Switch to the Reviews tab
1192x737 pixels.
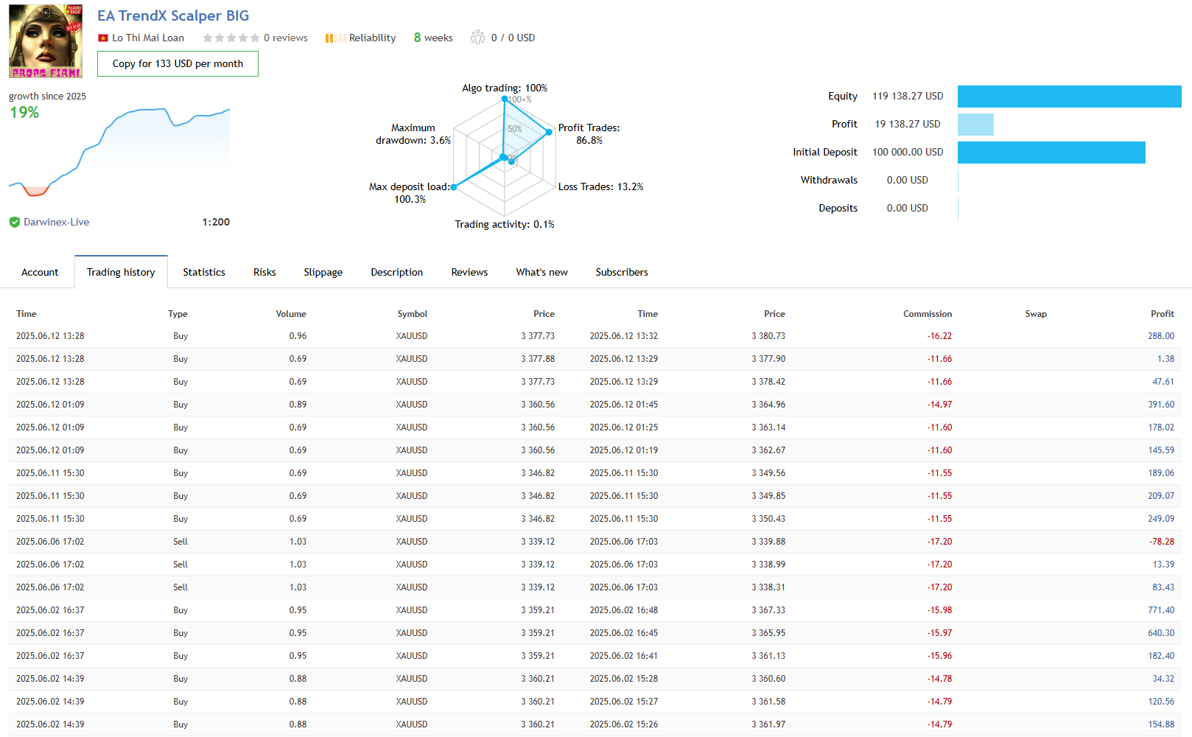[469, 272]
